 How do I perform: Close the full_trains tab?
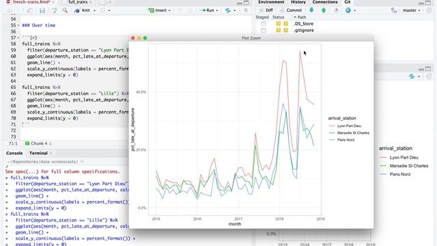[x=91, y=2]
